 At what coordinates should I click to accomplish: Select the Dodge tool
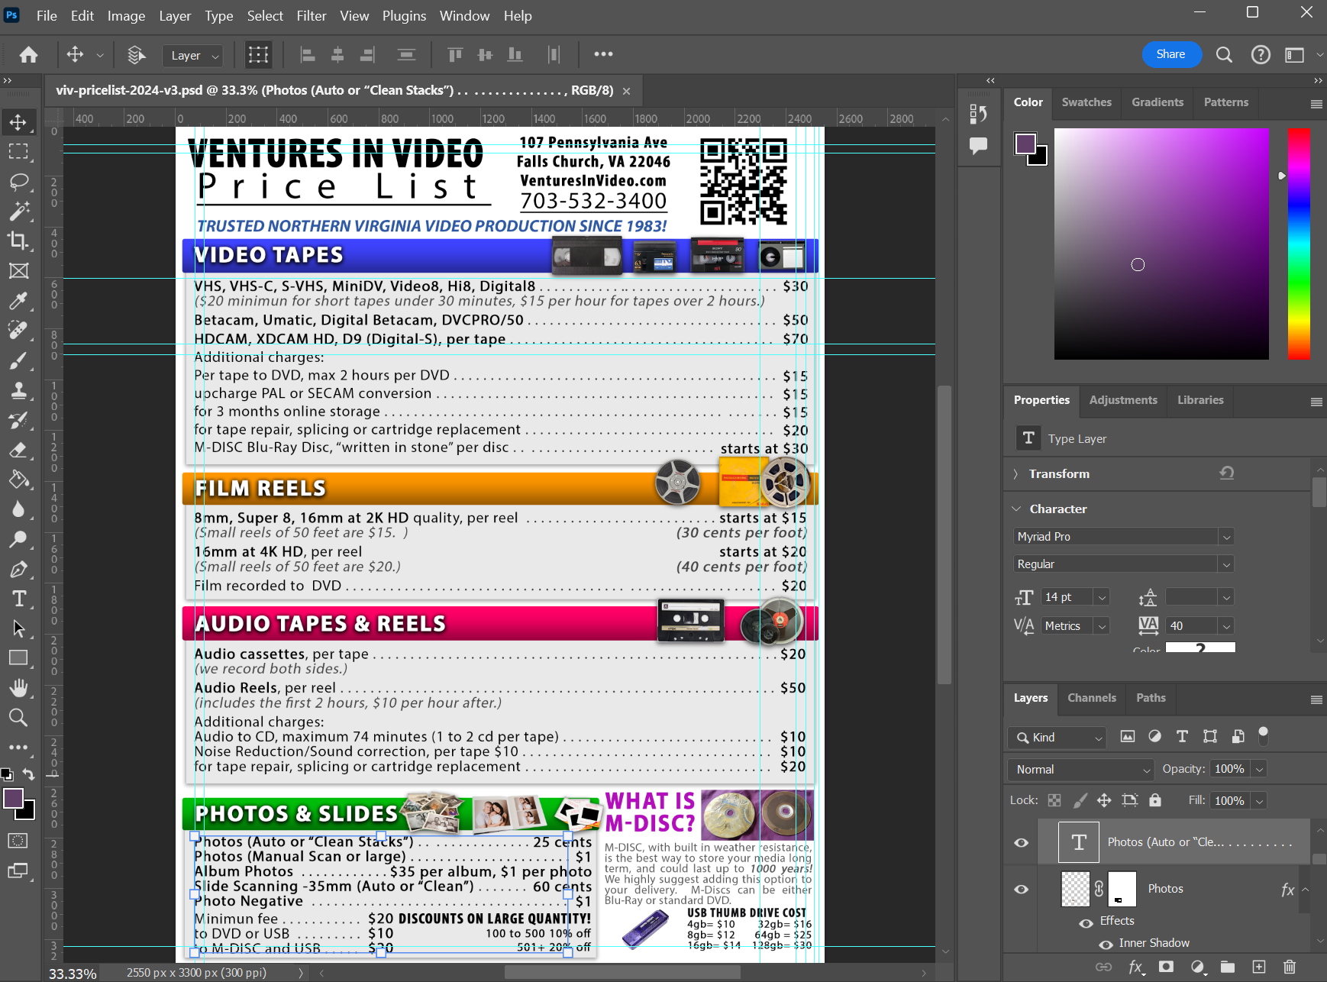pyautogui.click(x=18, y=539)
